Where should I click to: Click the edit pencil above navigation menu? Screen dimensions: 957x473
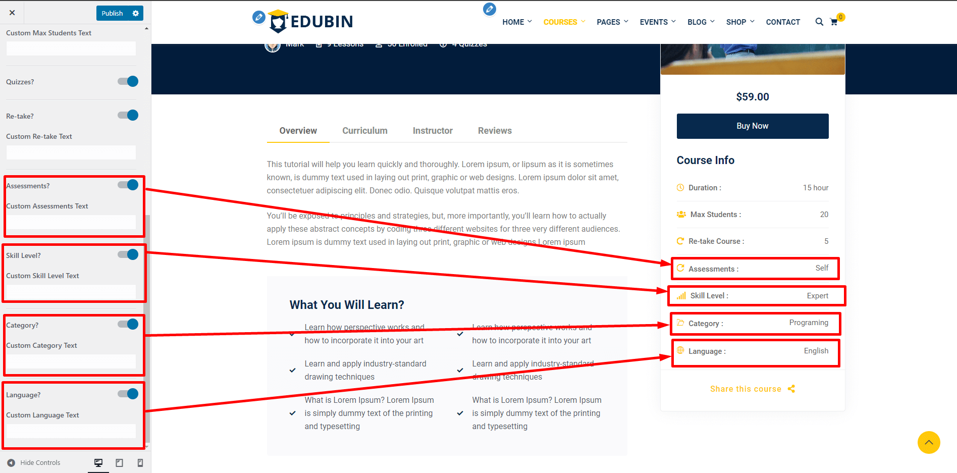489,9
